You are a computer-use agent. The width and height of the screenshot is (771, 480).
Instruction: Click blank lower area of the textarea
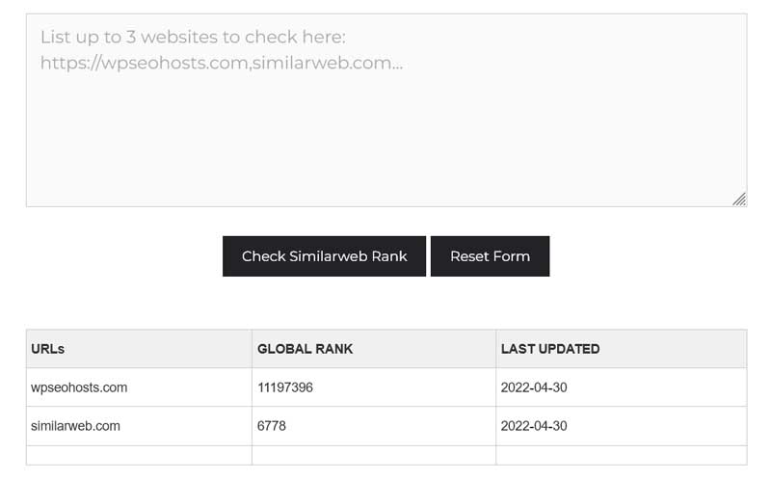(386, 147)
